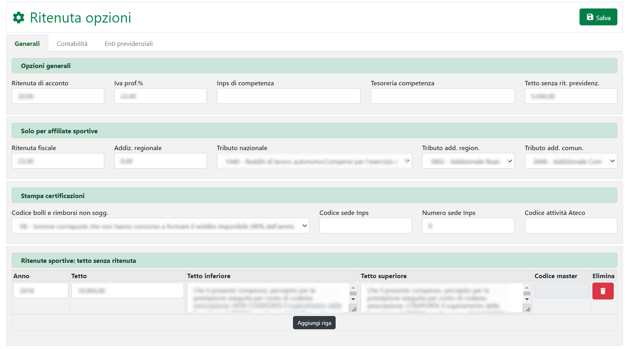Open the Tributo add. comun. dropdown
Image resolution: width=625 pixels, height=349 pixels.
(x=570, y=161)
